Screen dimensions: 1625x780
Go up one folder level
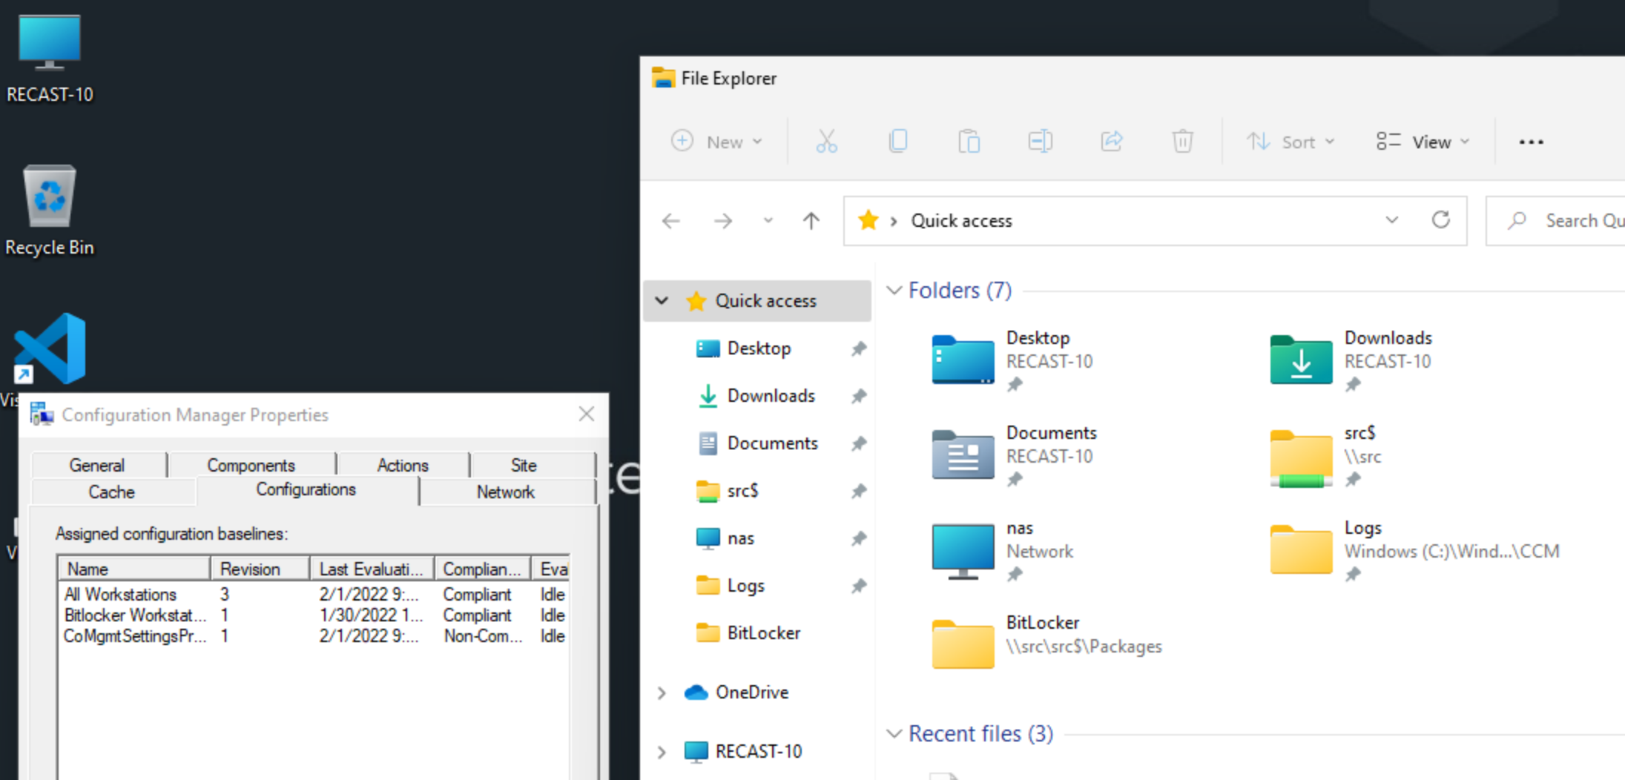pyautogui.click(x=811, y=221)
